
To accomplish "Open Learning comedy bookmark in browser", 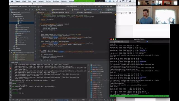I will pyautogui.click(x=122, y=13).
